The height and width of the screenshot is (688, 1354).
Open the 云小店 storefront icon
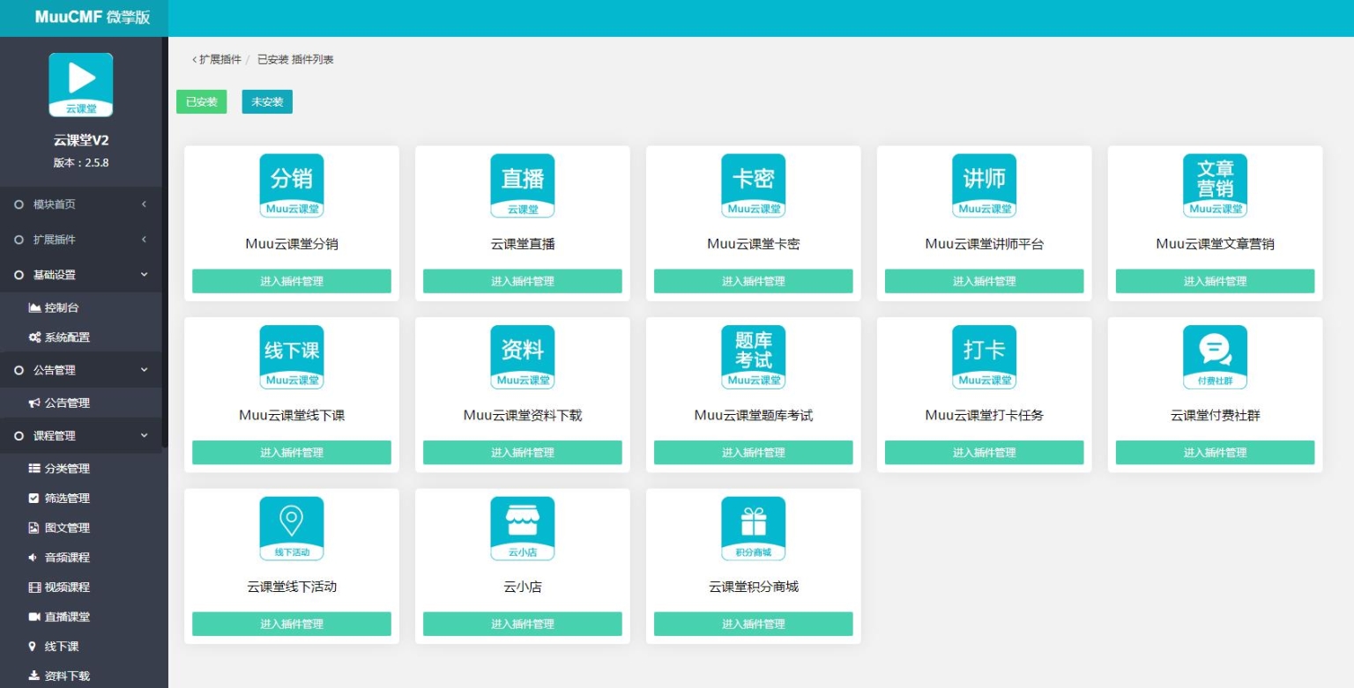522,529
